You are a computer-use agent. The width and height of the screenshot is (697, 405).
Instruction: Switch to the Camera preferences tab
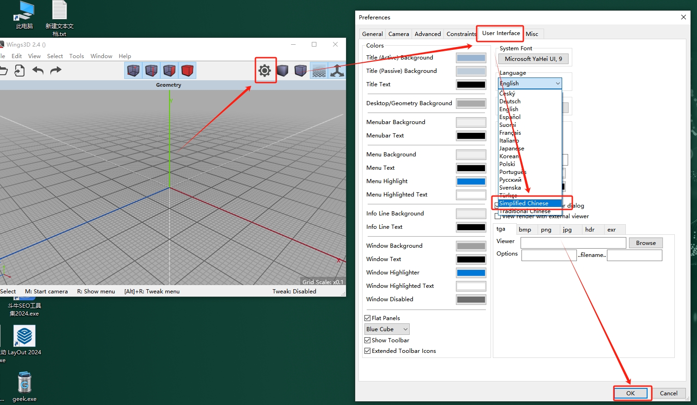[x=399, y=34]
